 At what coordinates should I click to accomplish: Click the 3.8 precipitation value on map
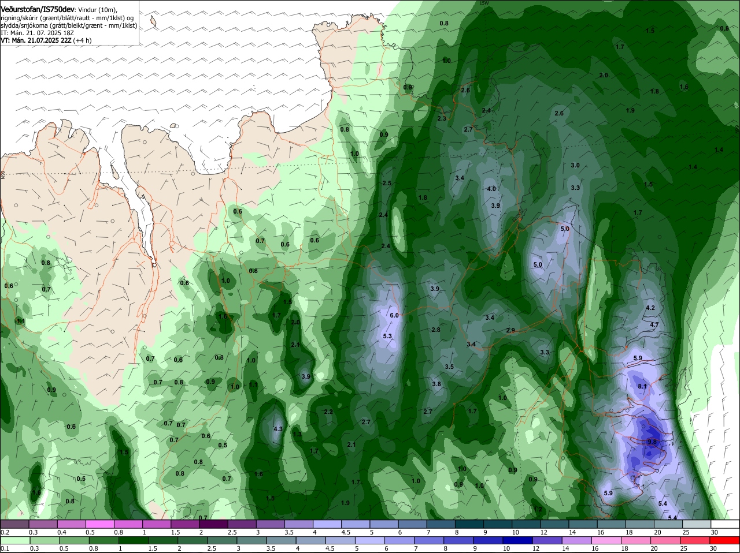point(436,384)
